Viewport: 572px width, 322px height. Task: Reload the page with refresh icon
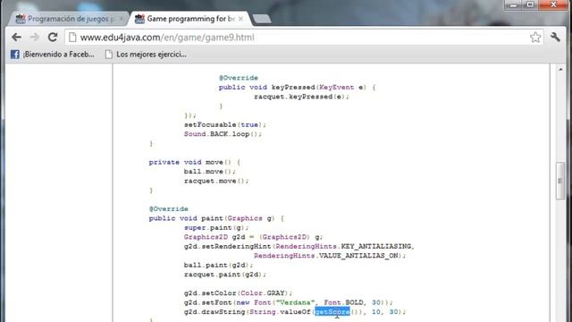click(53, 37)
